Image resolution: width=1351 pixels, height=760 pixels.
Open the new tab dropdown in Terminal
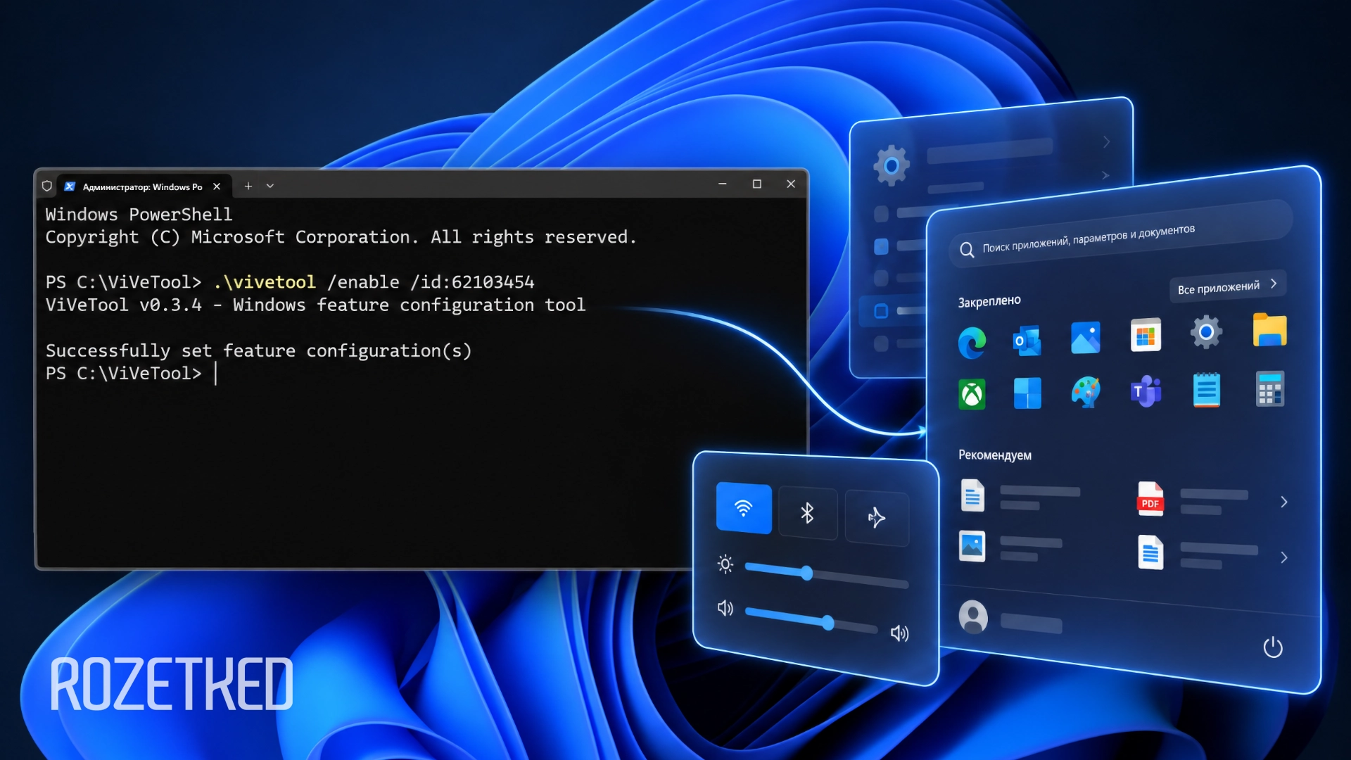click(270, 186)
